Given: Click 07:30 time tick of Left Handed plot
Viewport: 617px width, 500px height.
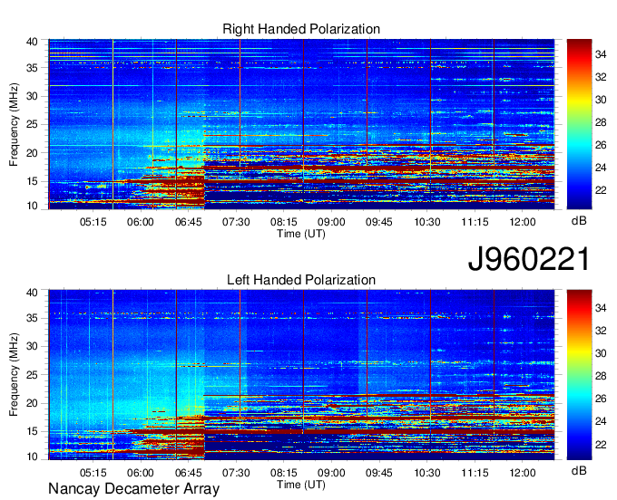Looking at the screenshot, I should 236,473.
